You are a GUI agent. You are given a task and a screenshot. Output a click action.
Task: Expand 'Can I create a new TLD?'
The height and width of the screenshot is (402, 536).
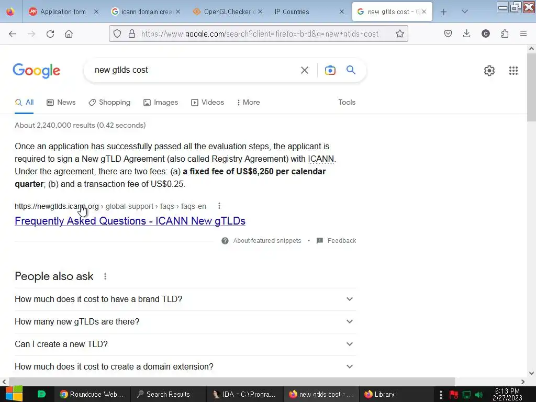(x=185, y=344)
